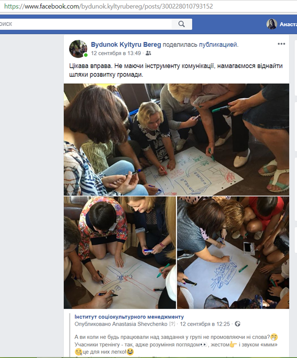This screenshot has height=358, width=297.
Task: Click the question mark next to Anastasia Shevchenko
Action: [x=172, y=324]
